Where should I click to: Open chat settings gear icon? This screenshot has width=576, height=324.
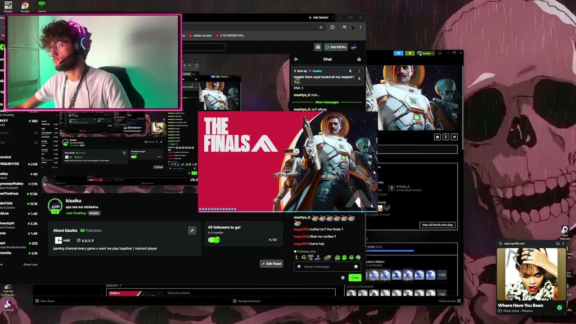343,278
